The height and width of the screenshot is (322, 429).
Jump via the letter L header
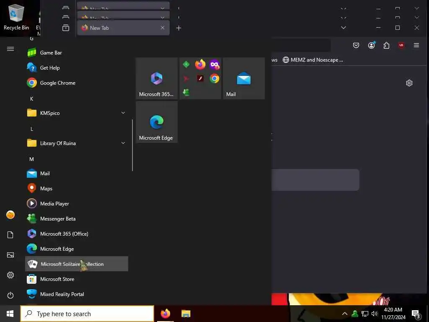(x=32, y=129)
